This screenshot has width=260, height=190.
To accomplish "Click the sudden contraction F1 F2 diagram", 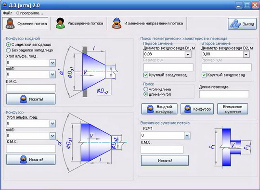I will pos(231,147).
